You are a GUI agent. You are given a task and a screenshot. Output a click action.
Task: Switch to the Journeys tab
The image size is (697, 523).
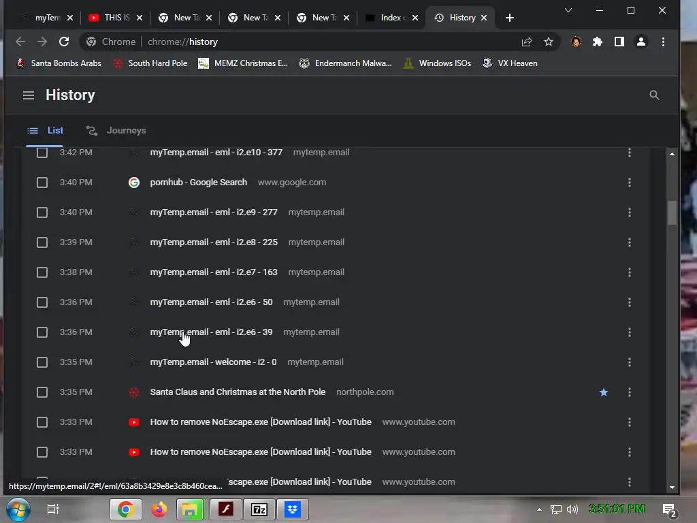point(116,131)
